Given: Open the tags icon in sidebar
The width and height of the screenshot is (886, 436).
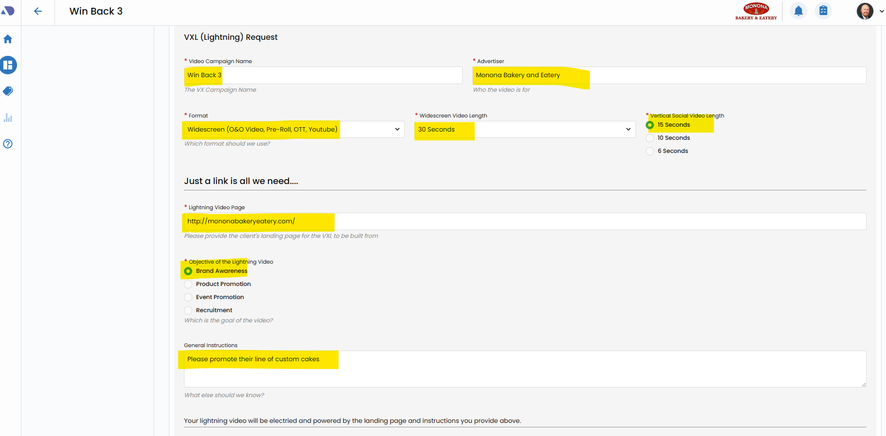Looking at the screenshot, I should coord(8,91).
